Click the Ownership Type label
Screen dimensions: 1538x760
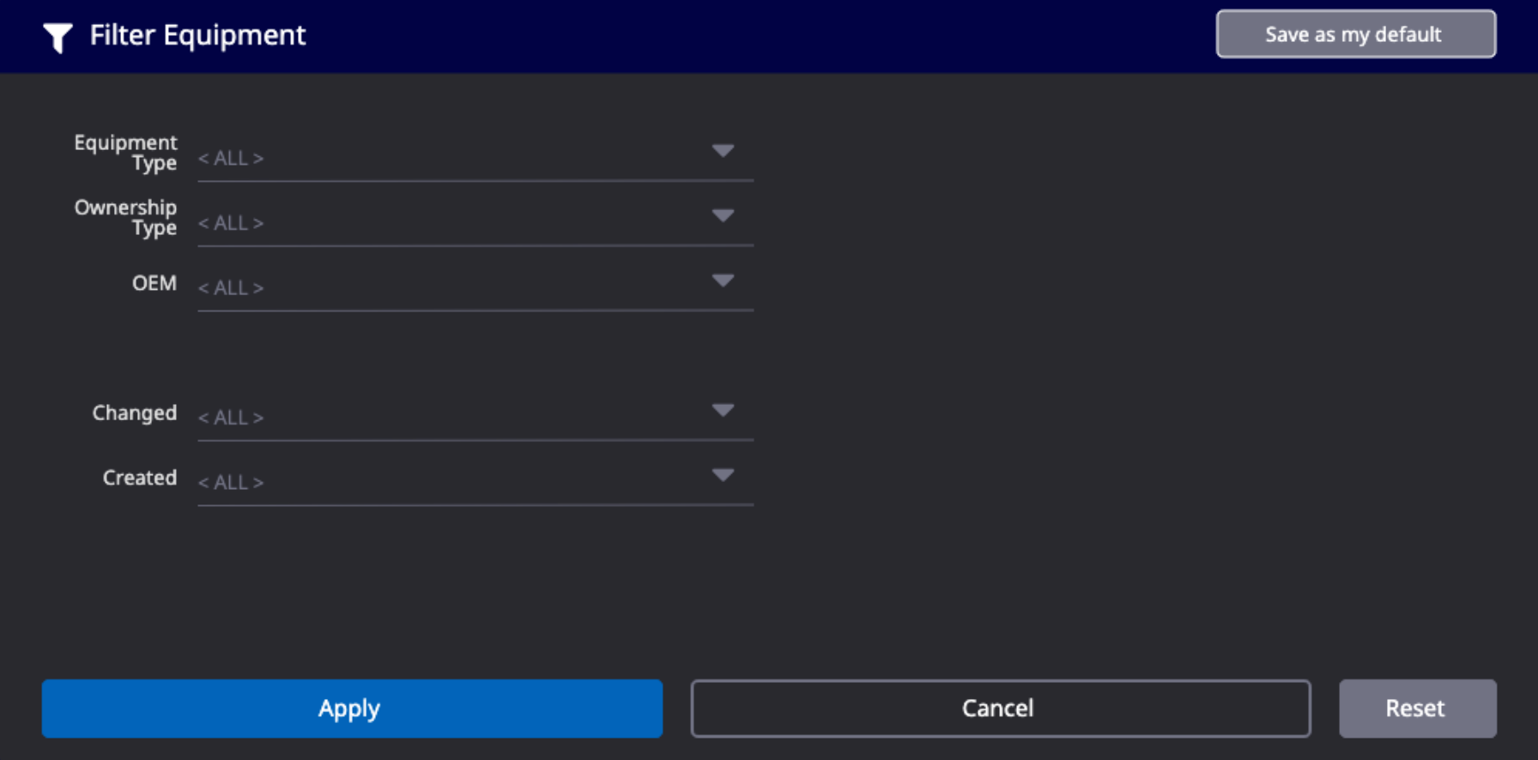click(x=125, y=218)
